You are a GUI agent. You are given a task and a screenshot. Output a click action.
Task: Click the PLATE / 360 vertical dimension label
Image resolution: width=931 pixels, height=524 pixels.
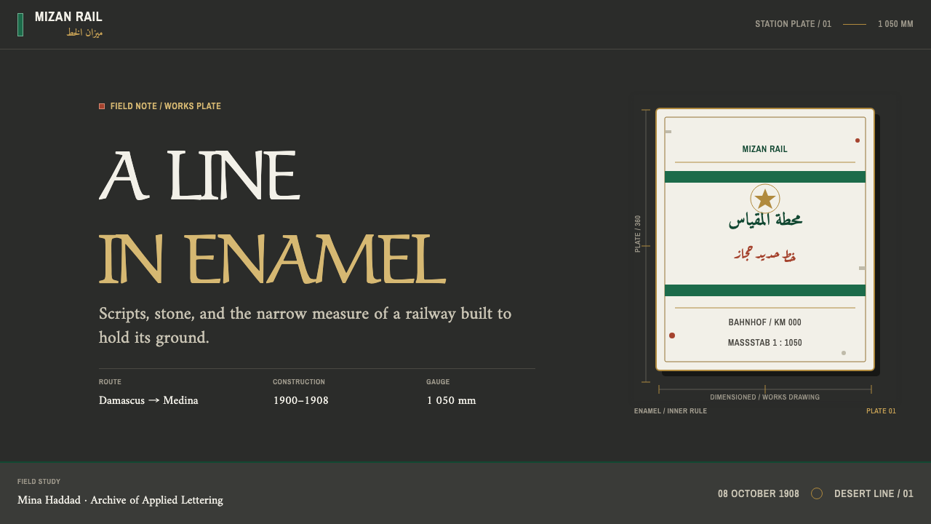point(638,234)
